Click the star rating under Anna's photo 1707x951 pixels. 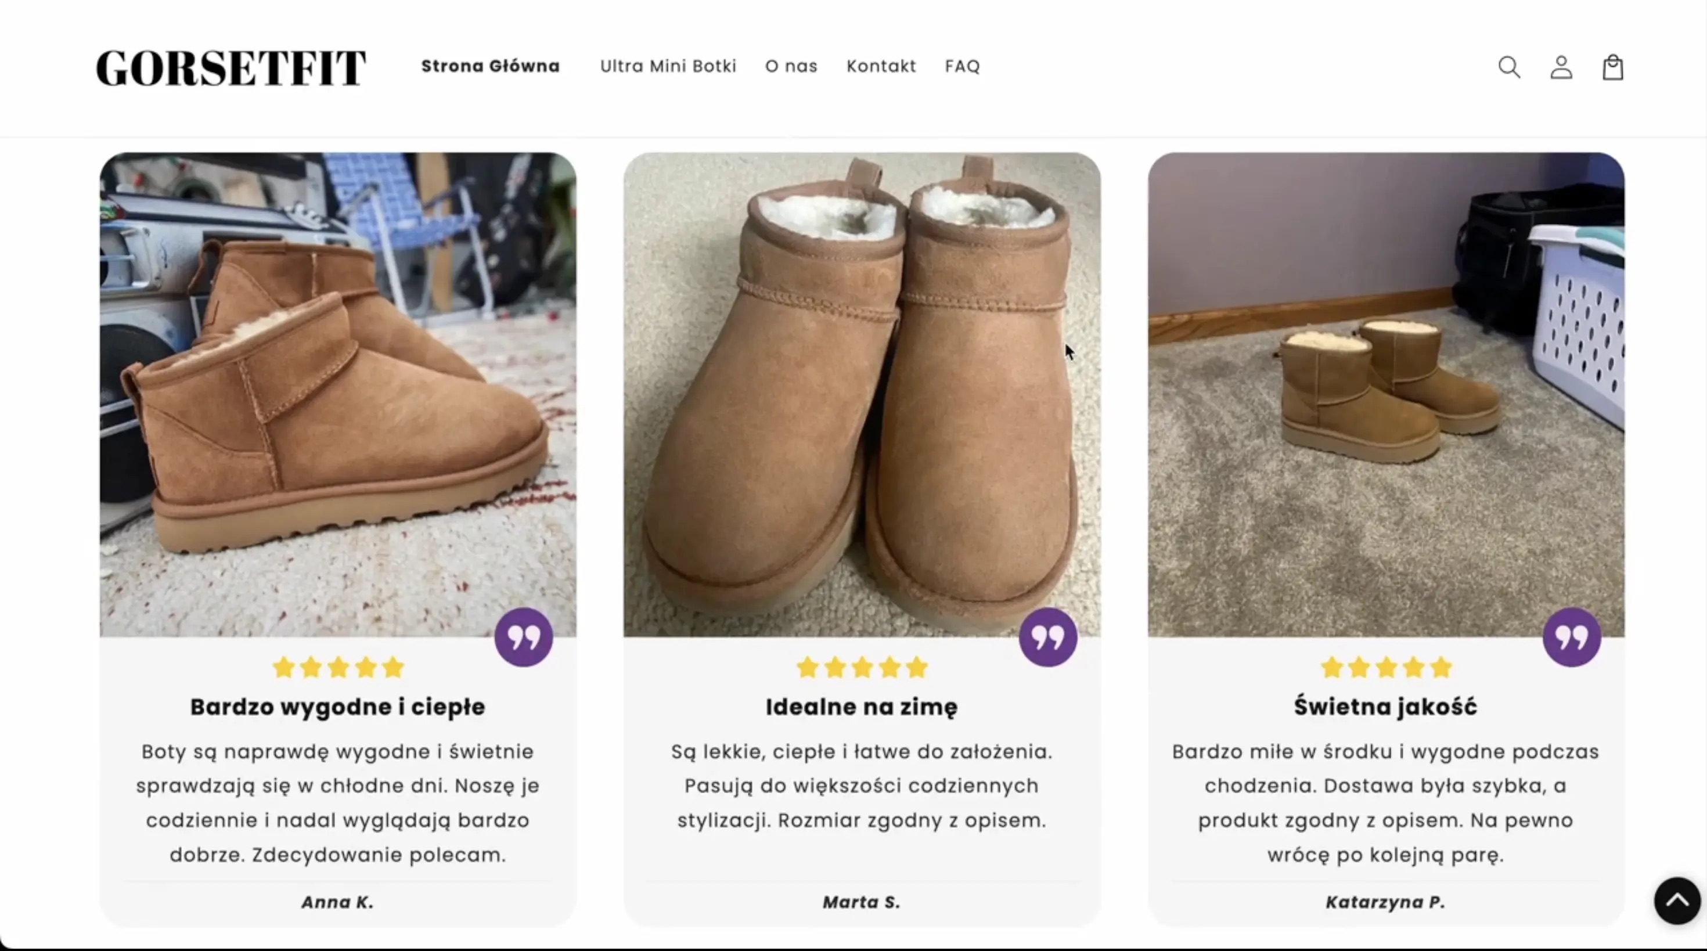338,667
